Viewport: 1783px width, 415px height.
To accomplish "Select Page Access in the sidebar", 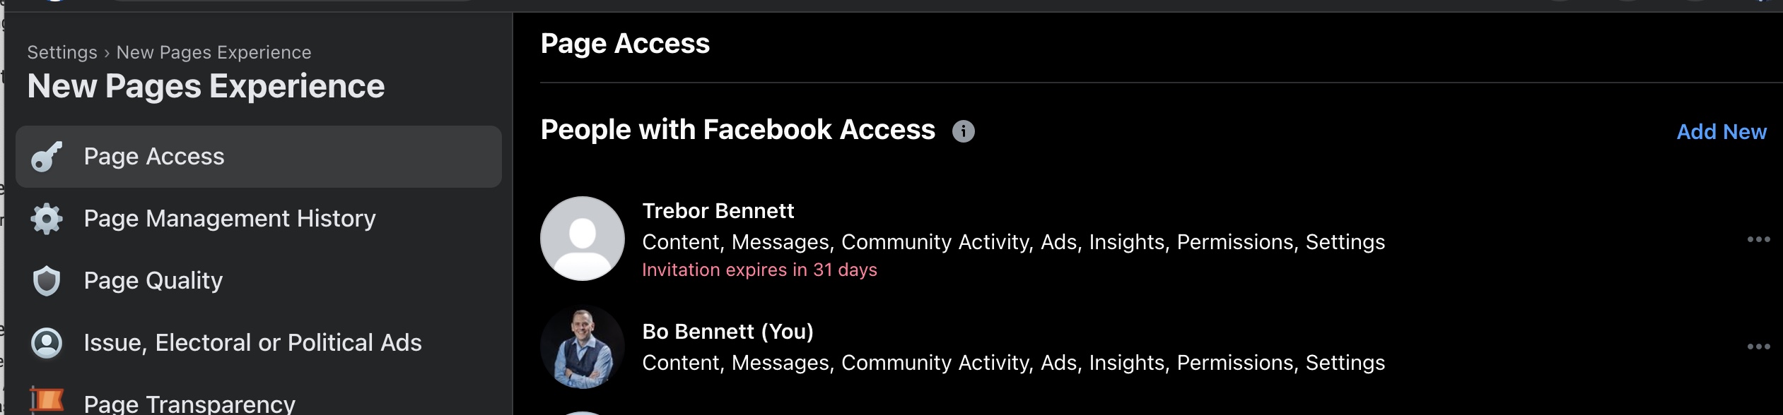I will coord(259,157).
